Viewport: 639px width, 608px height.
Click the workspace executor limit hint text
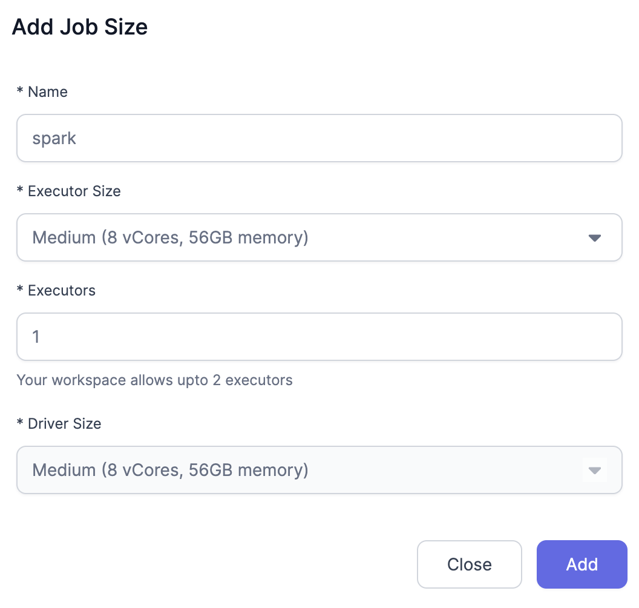154,380
